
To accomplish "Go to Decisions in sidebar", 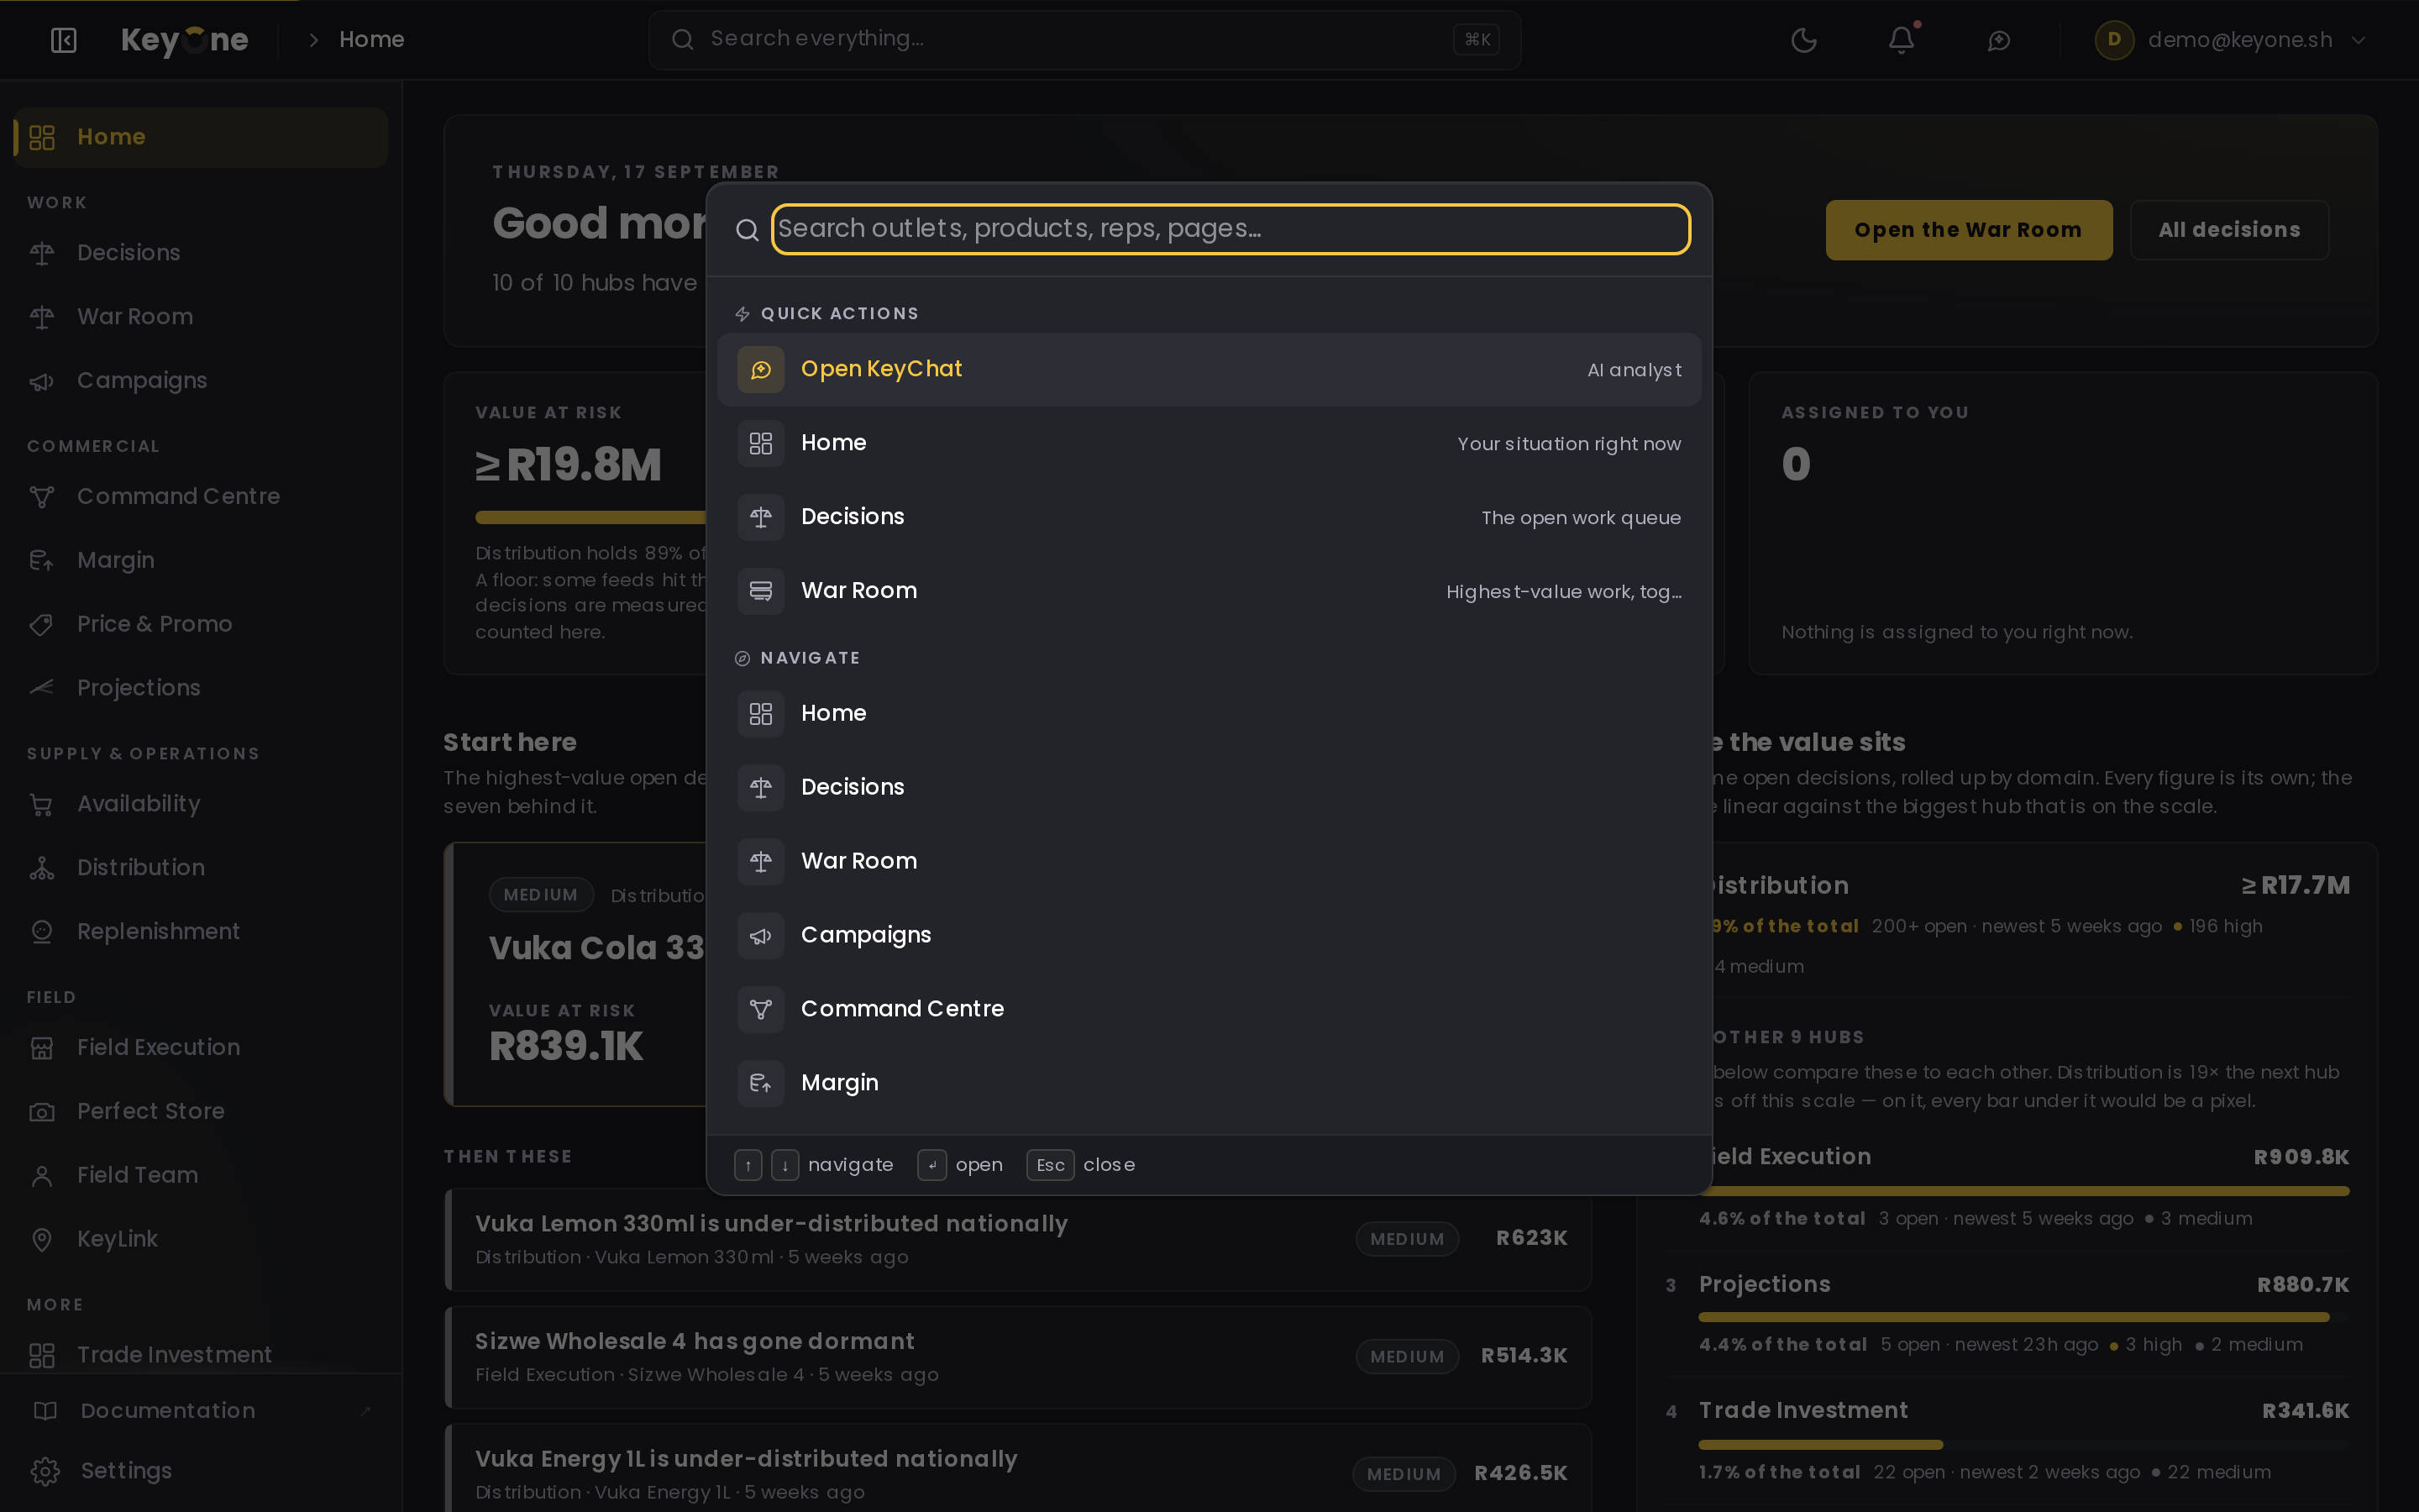I will 200,253.
